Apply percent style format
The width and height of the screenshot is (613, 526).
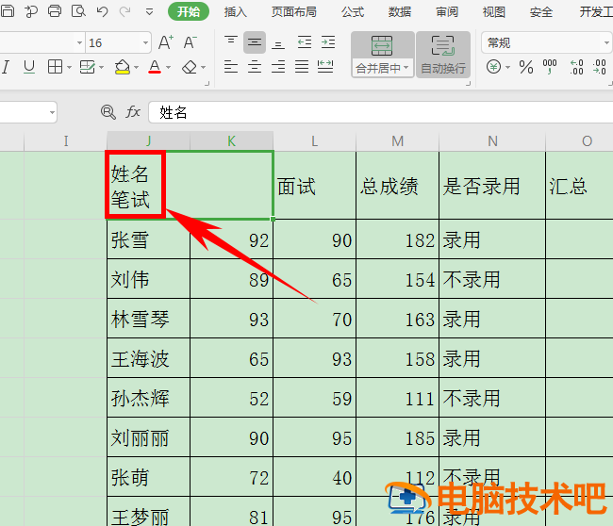coord(526,67)
